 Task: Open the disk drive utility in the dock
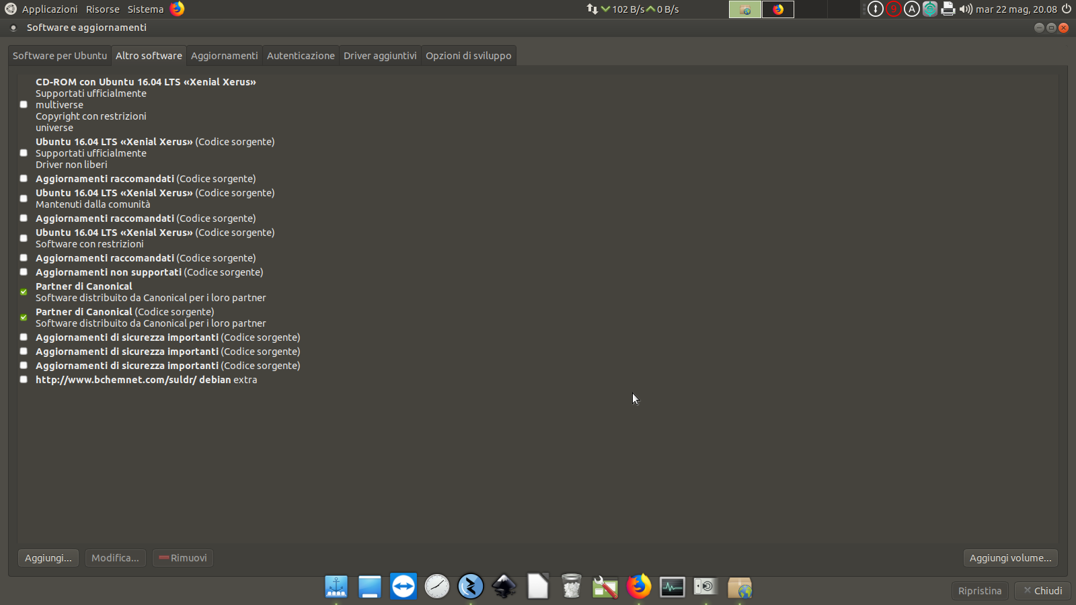pos(706,587)
